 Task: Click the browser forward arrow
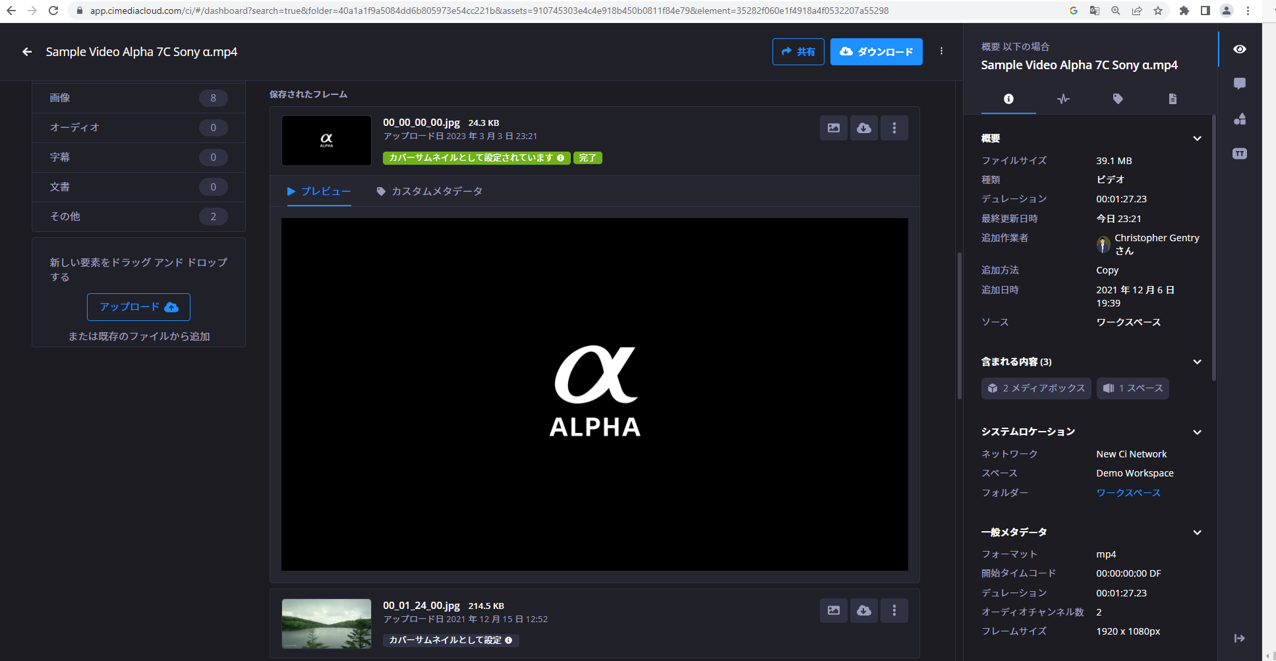[x=32, y=11]
